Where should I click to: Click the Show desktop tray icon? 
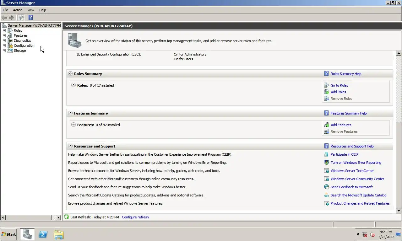pyautogui.click(x=398, y=234)
